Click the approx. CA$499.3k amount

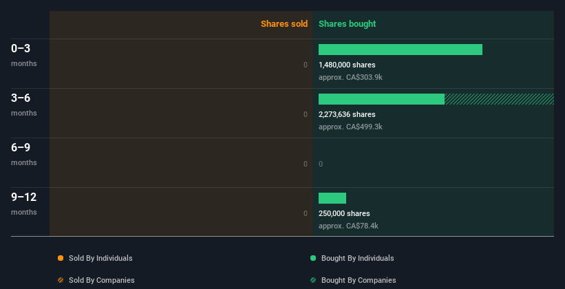click(x=350, y=127)
